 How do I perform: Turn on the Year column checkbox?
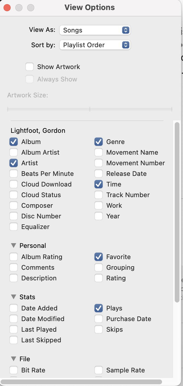pyautogui.click(x=99, y=216)
